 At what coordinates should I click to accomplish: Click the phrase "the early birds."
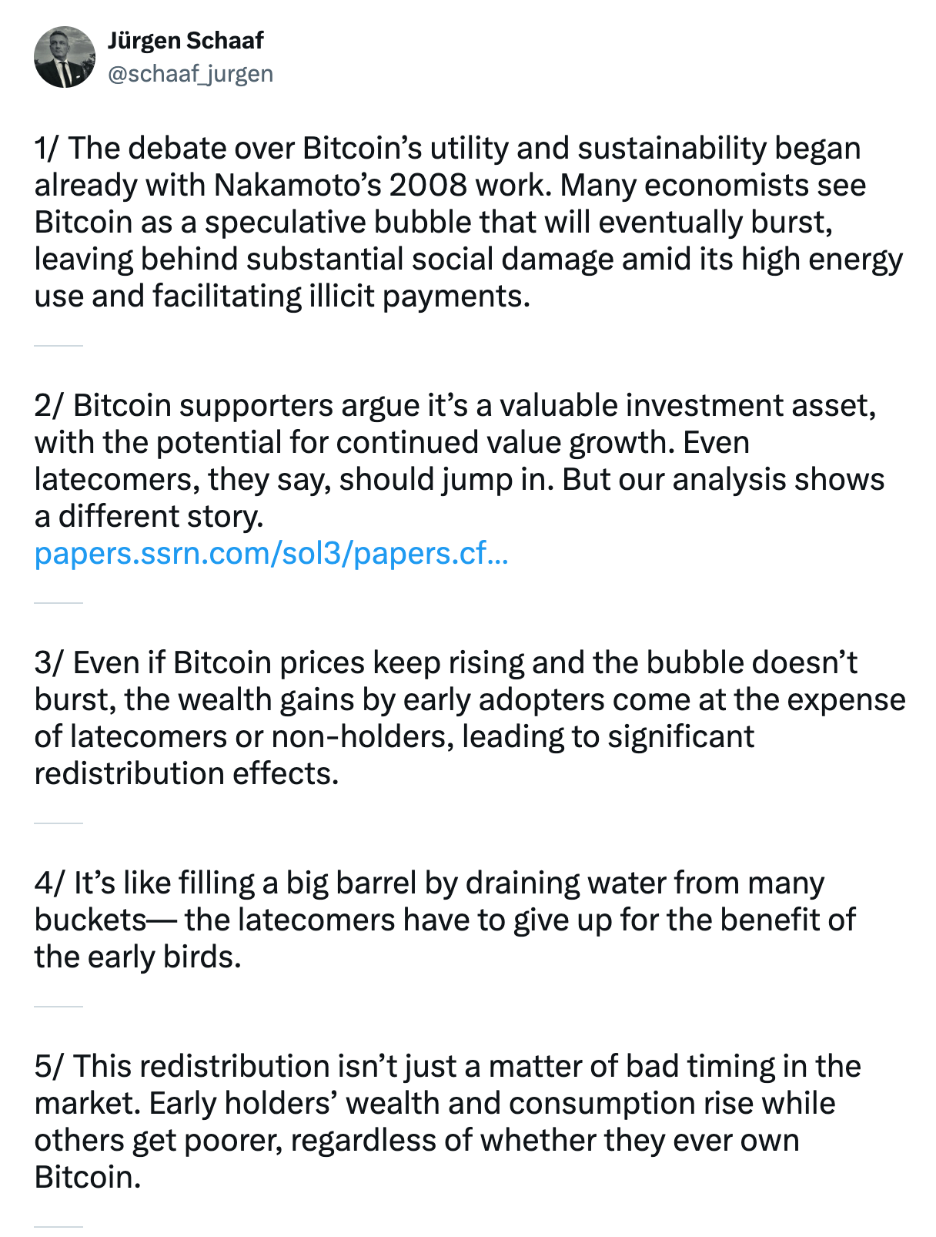point(138,957)
